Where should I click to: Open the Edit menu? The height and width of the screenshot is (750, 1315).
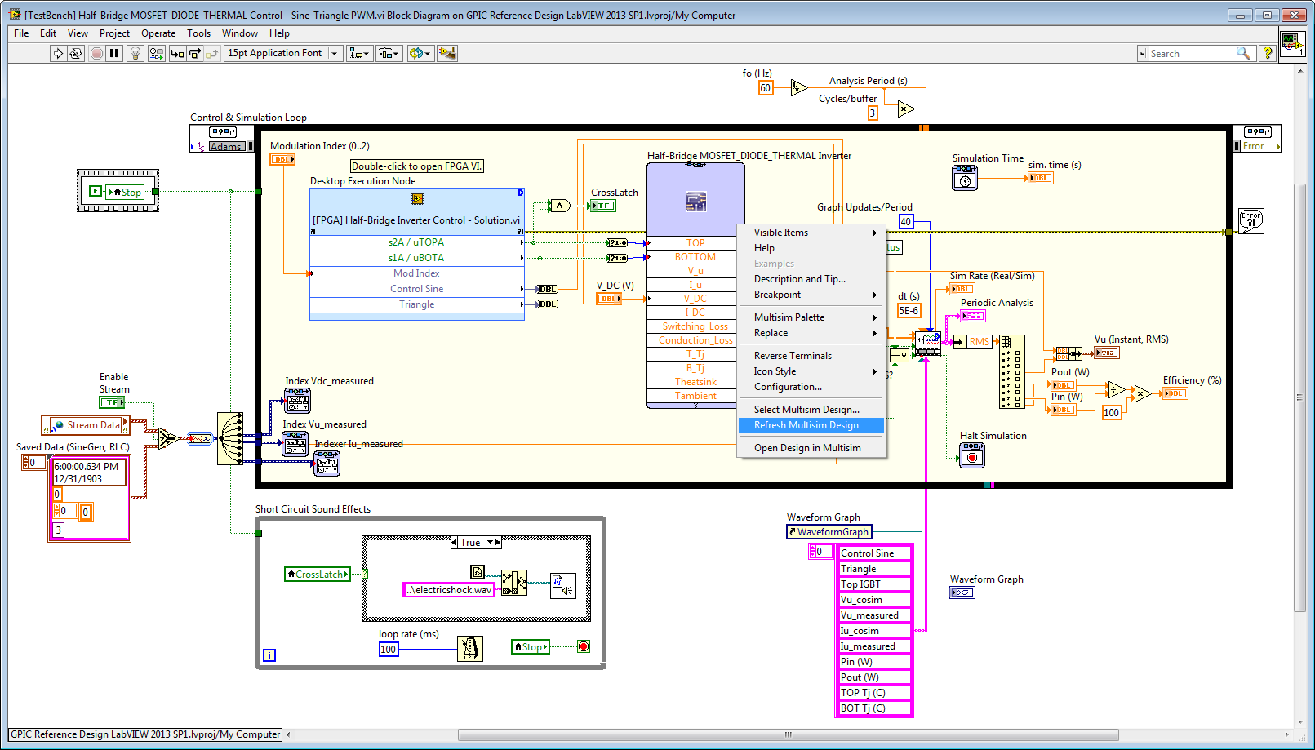click(48, 33)
